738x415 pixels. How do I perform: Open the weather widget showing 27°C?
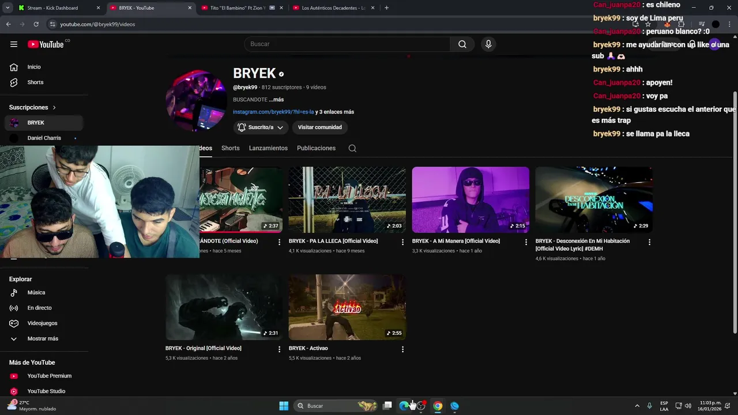[32, 406]
